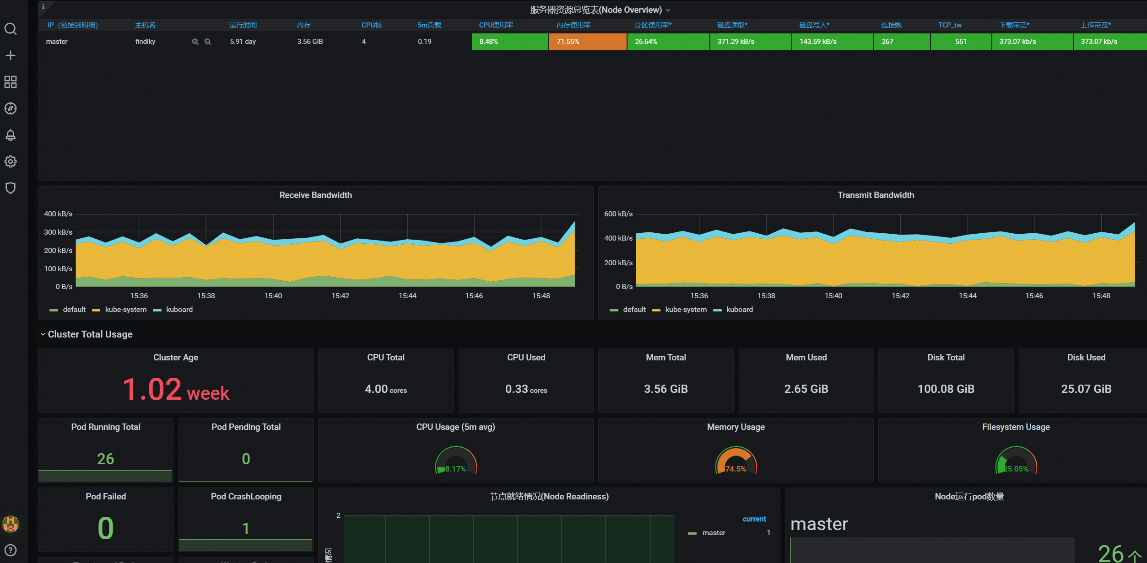Click the zoom-out filter icon beside findlky
Viewport: 1147px width, 563px height.
tap(208, 42)
